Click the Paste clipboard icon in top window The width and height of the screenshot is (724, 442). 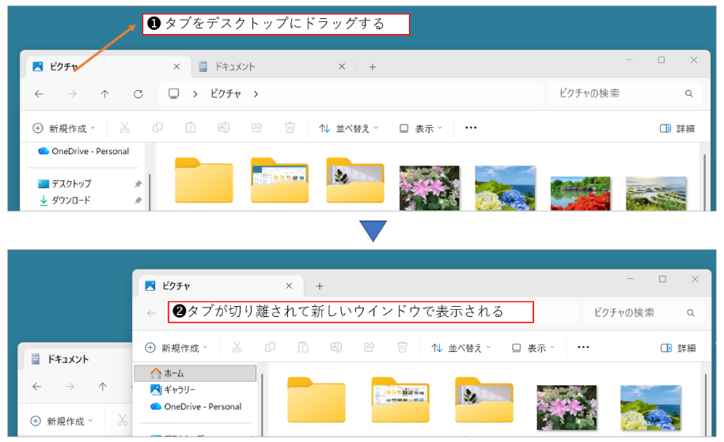pos(191,128)
